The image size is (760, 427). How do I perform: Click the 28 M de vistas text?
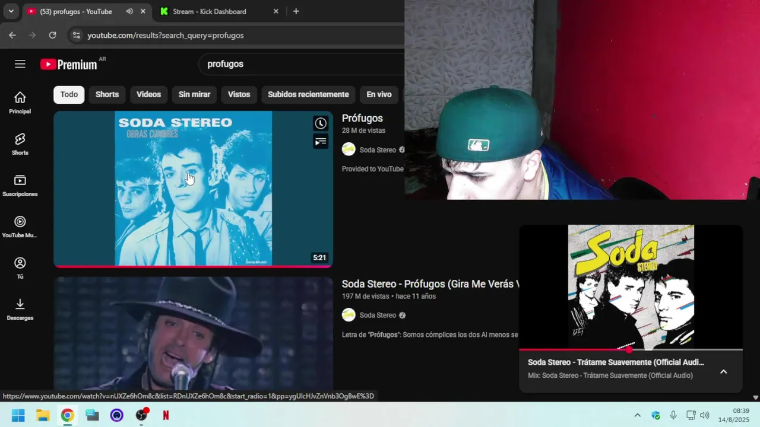point(363,130)
